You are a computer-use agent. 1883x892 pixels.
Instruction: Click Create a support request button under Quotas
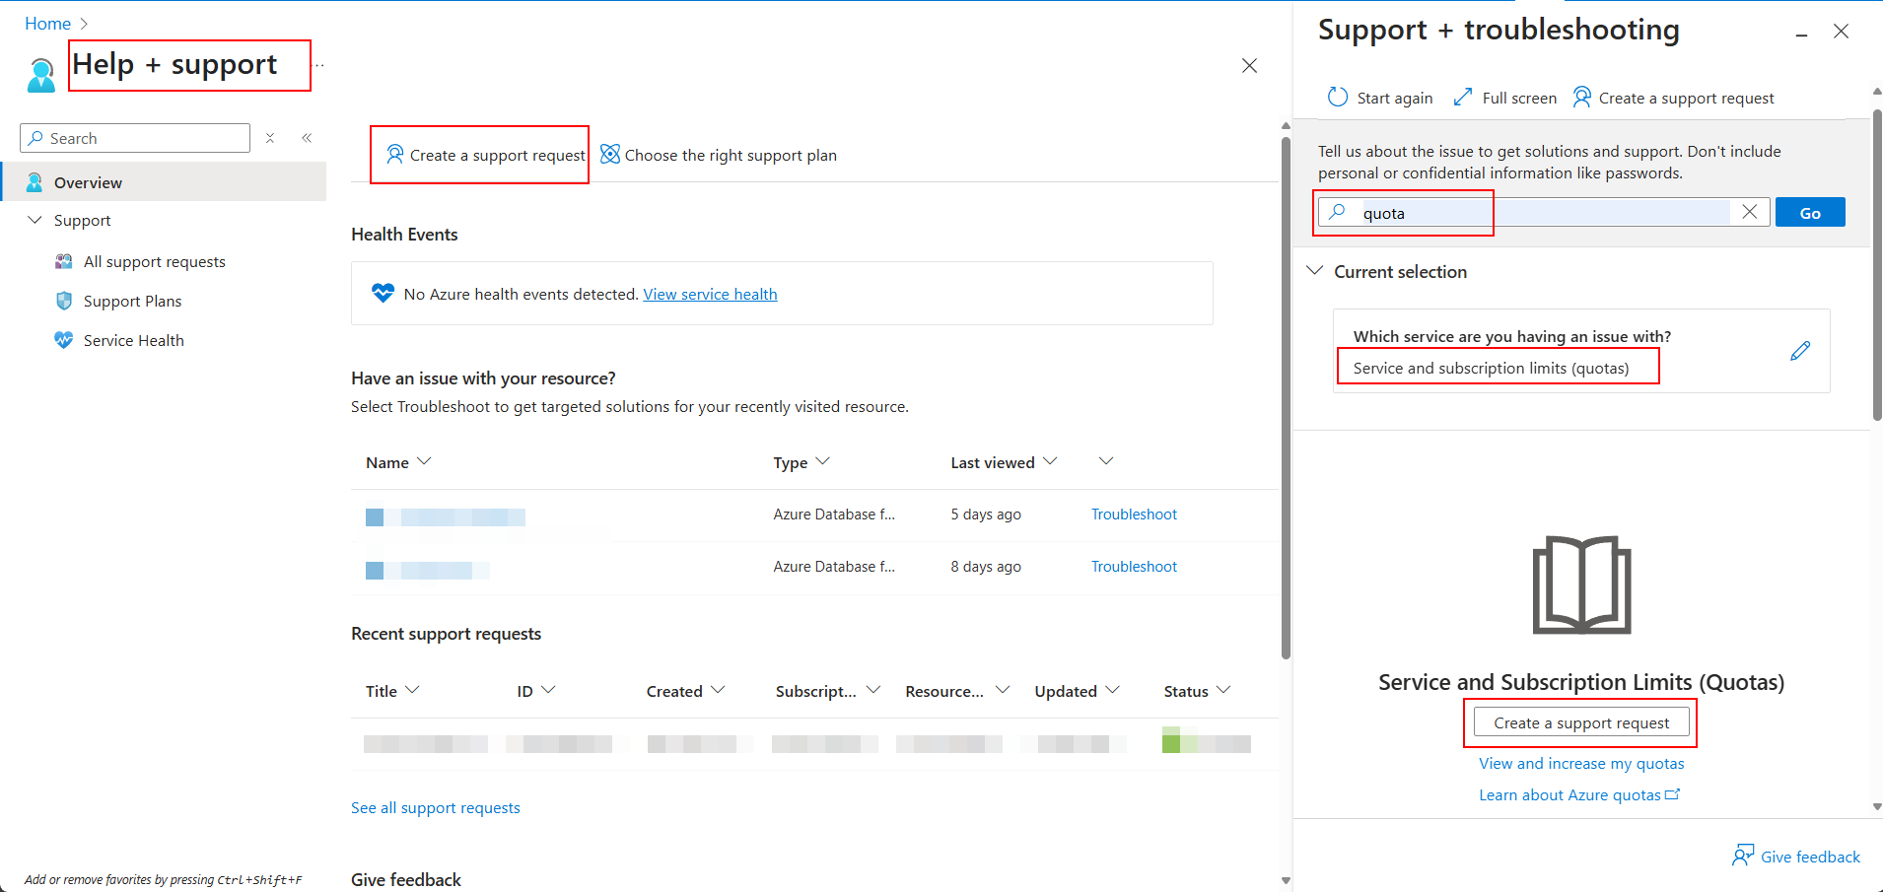coord(1581,722)
